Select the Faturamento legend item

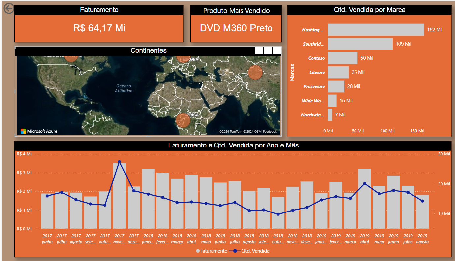[212, 251]
